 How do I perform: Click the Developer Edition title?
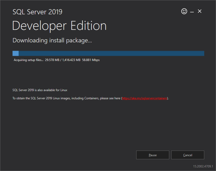click(x=59, y=26)
